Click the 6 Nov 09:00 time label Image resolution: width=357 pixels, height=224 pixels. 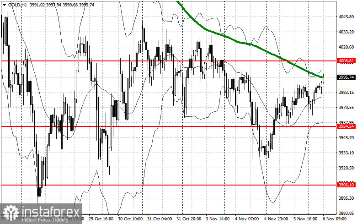point(335,219)
